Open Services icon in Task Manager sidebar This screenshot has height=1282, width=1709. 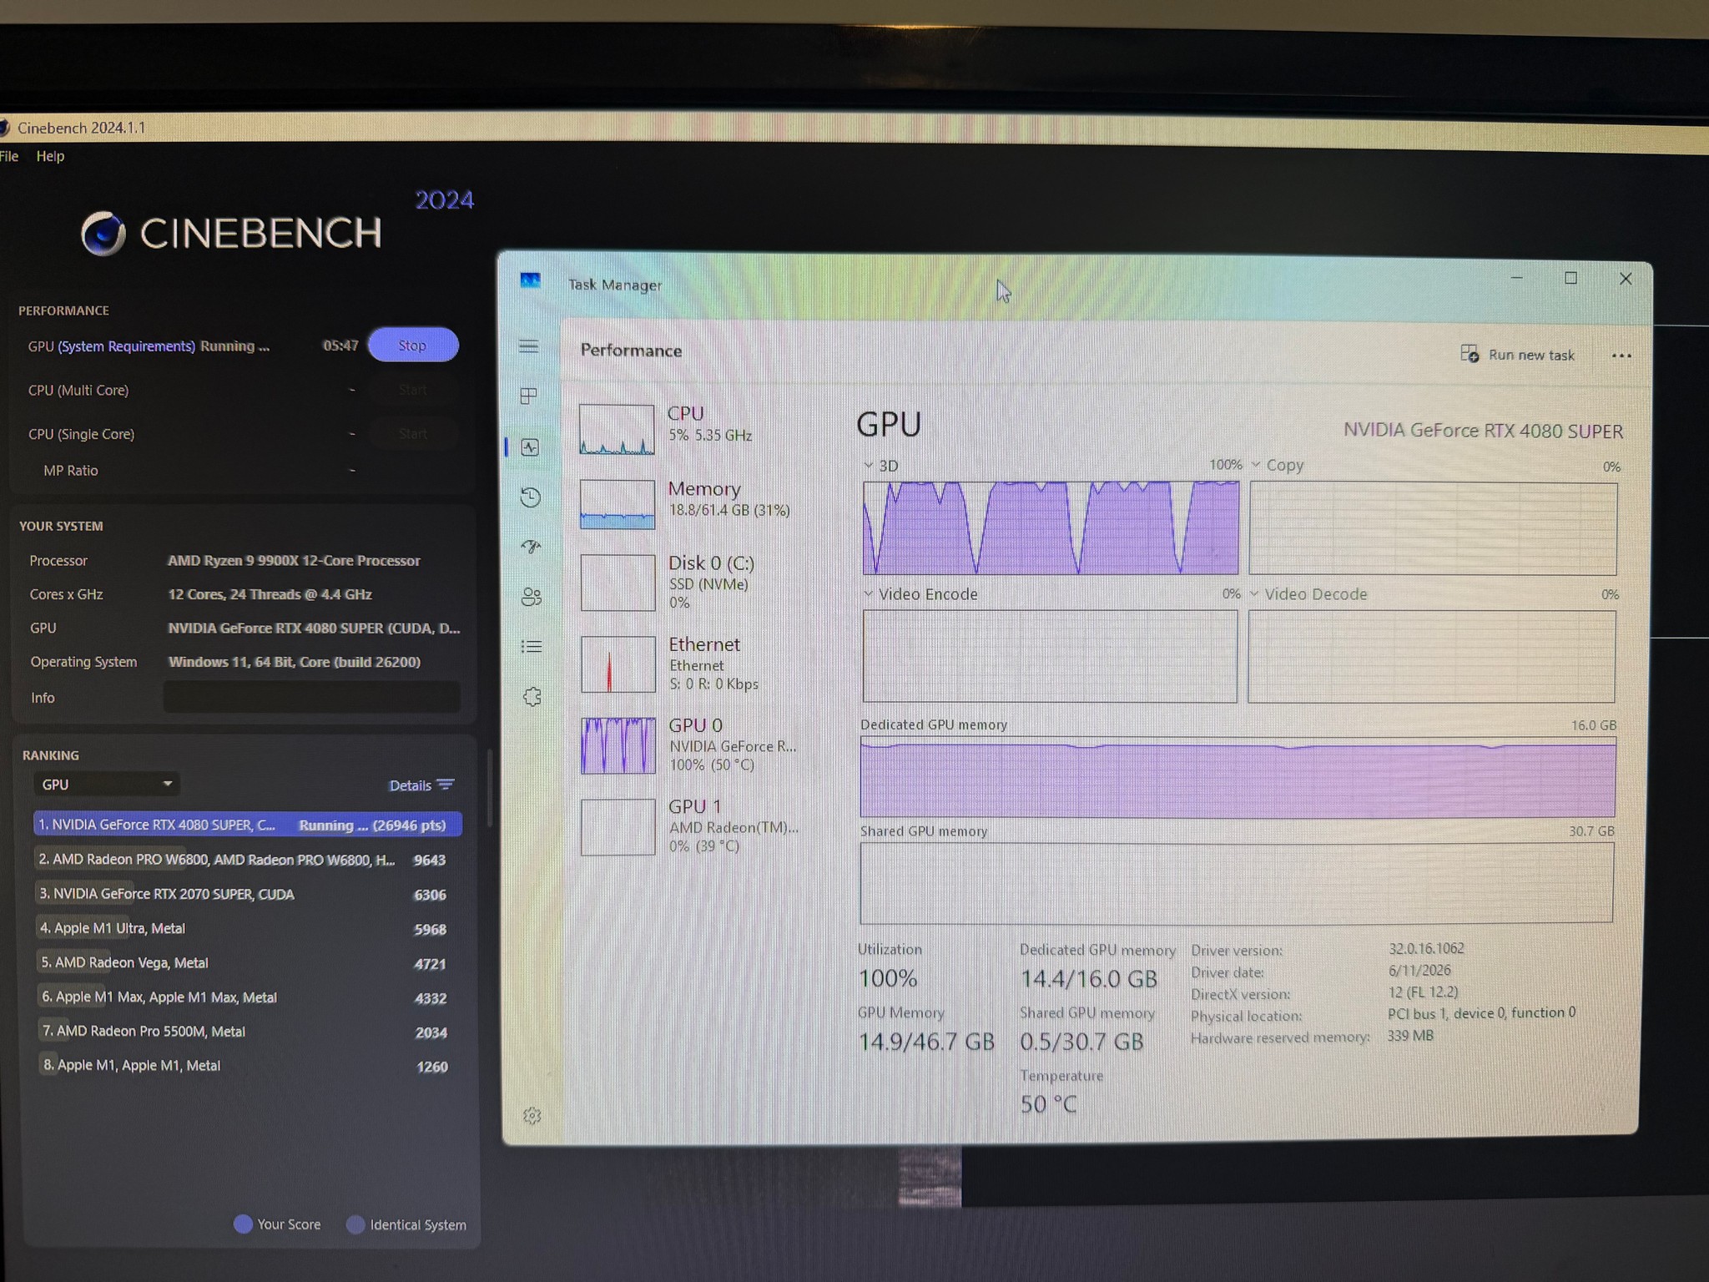532,696
